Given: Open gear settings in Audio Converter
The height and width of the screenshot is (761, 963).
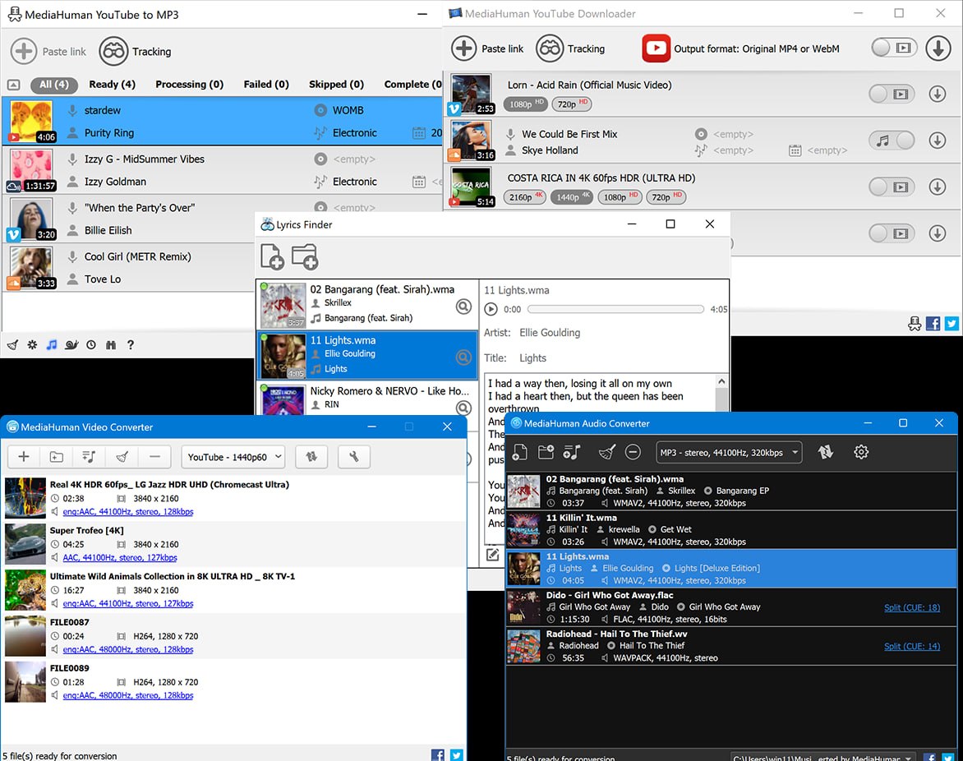Looking at the screenshot, I should [x=861, y=453].
